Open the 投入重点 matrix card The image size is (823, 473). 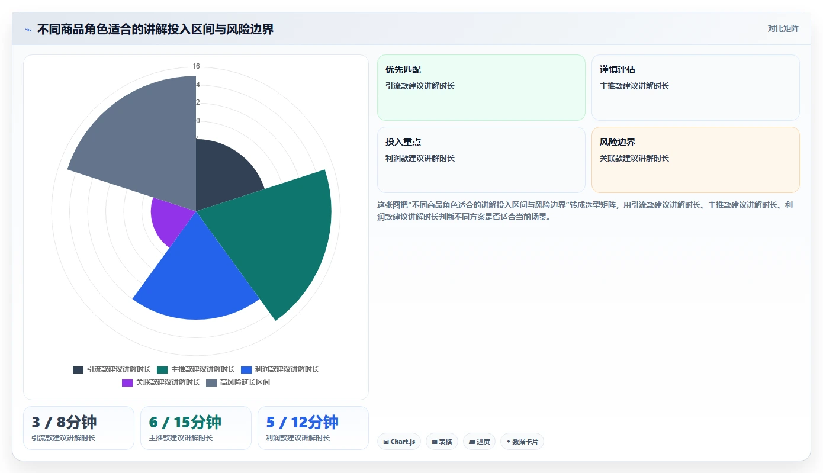(x=481, y=160)
